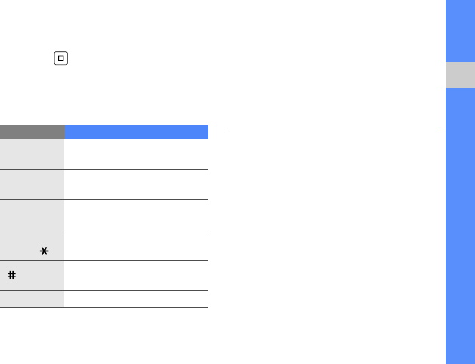Click white cell beside the hash cell
The image size is (475, 364).
click(136, 275)
